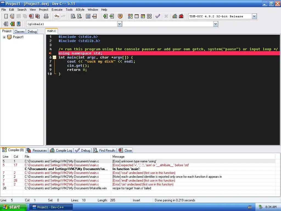The height and width of the screenshot is (211, 281).
Task: Open the empty function list dropdown arrow
Action: click(216, 24)
